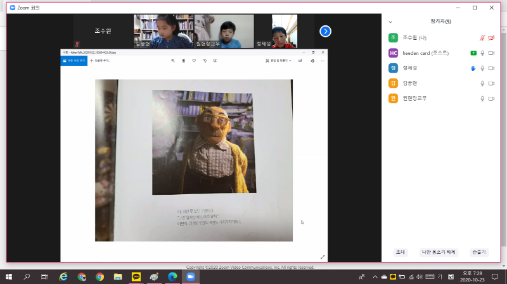Screen dimensions: 507x284
Task: Click the 정제성 video thumbnail
Action: coord(284,31)
